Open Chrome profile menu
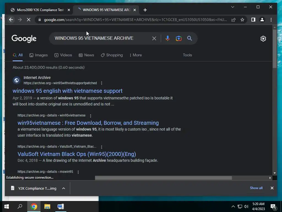 (x=262, y=20)
